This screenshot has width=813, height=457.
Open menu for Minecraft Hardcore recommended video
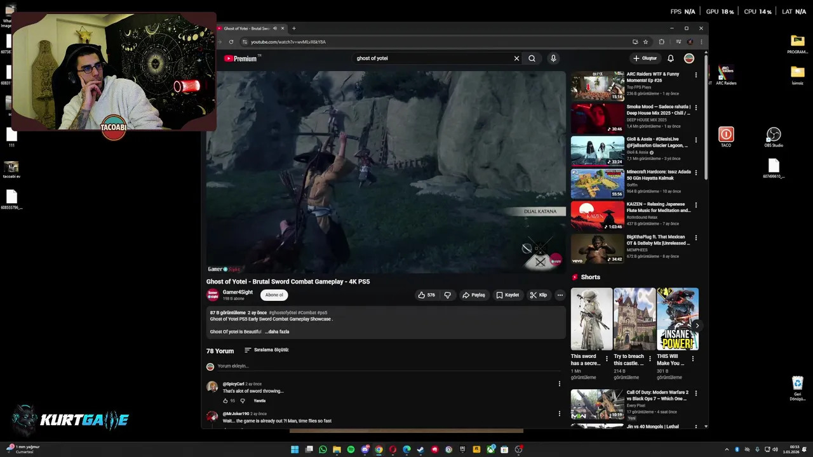click(696, 173)
